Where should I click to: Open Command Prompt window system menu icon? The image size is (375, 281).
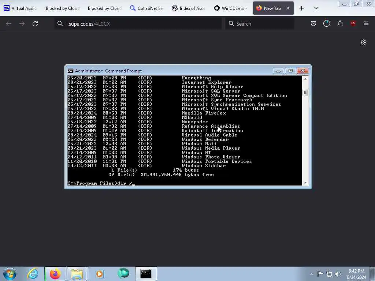[70, 71]
